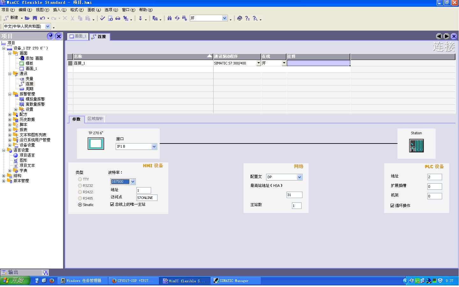Click the PLC 地址 input field
Screen dimensions: 459x287
click(434, 177)
